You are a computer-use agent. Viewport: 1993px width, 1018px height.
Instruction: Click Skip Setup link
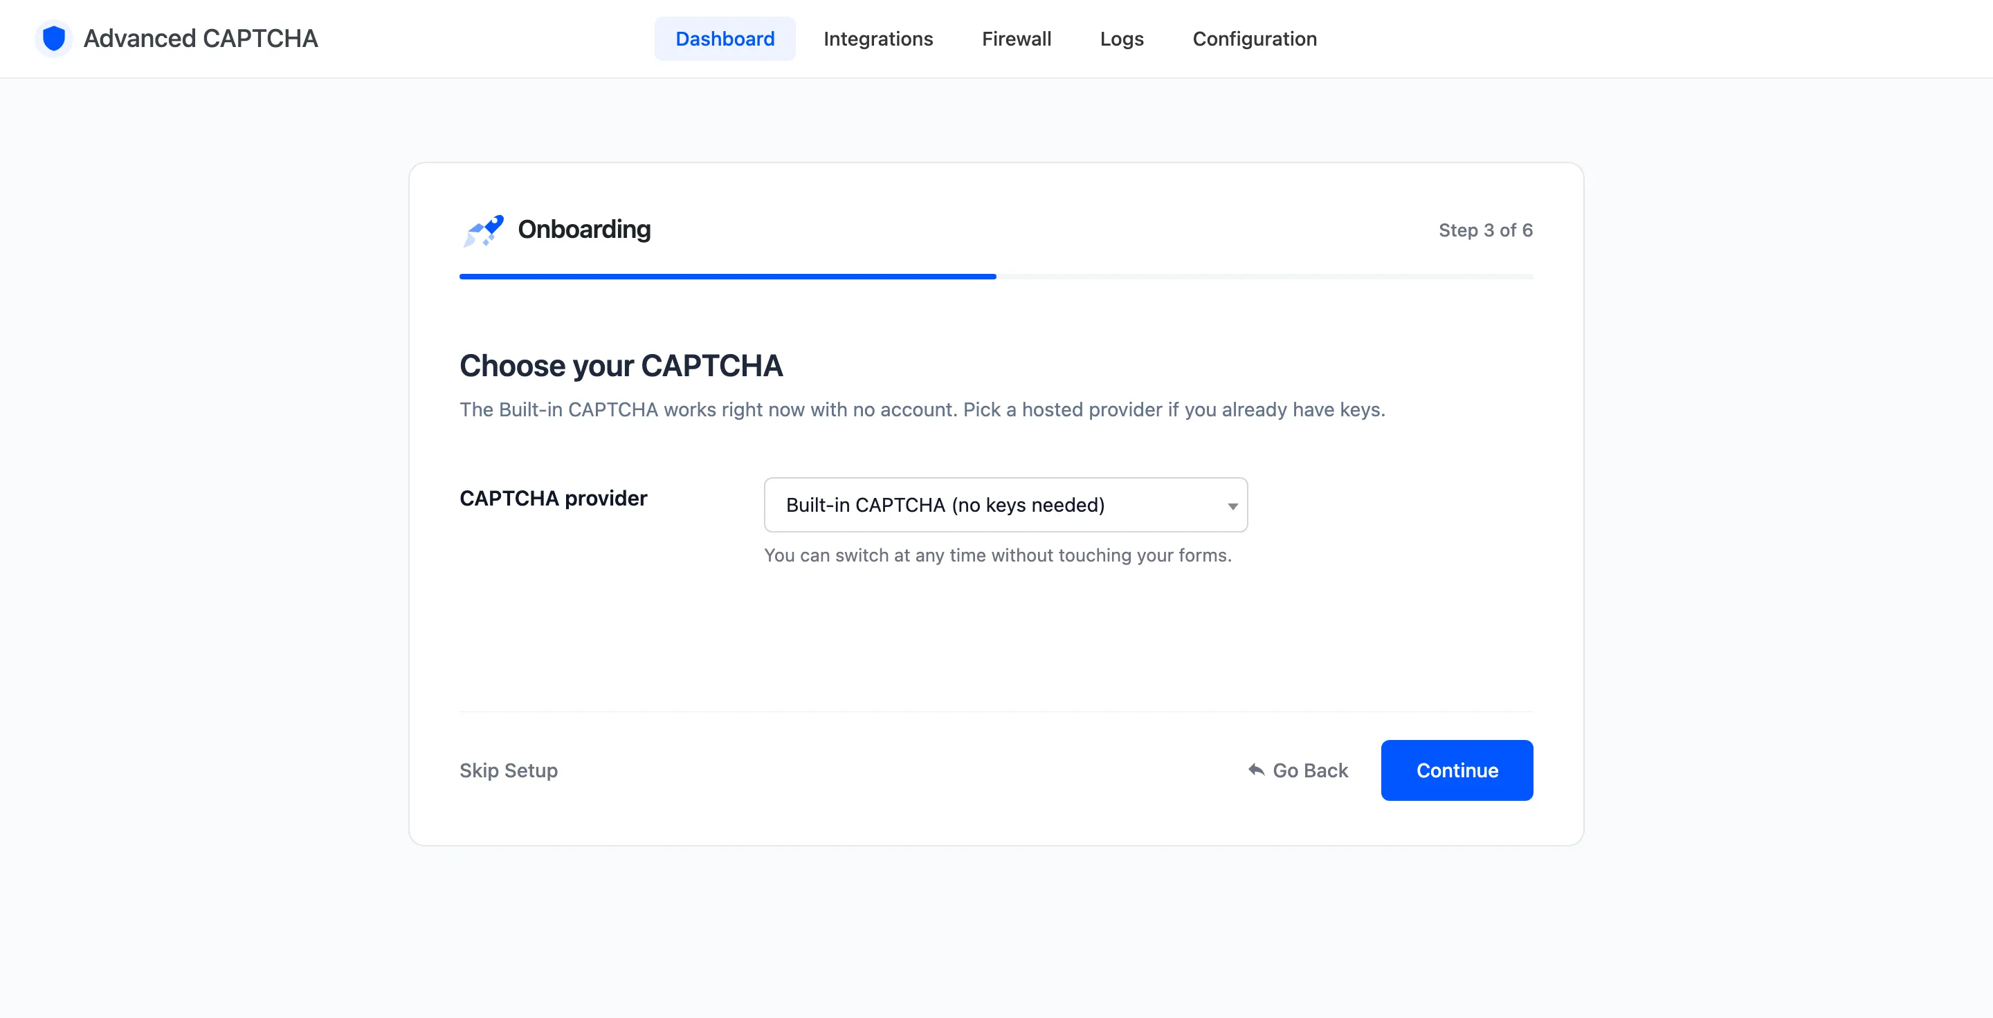(x=509, y=770)
